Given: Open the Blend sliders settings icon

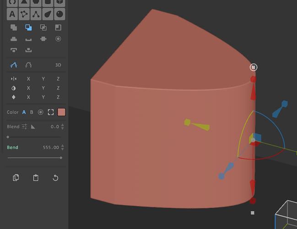Looking at the screenshot, I should tap(24, 126).
